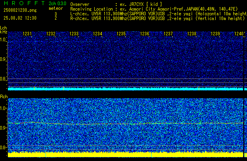Image resolution: width=247 pixels, height=161 pixels.
Task: Click the 1239 time tick label
Action: point(215,34)
